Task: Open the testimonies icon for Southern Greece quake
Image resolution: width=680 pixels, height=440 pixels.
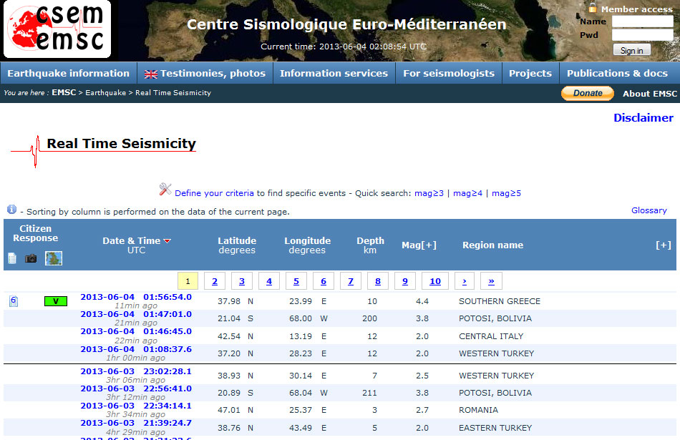Action: [x=14, y=301]
